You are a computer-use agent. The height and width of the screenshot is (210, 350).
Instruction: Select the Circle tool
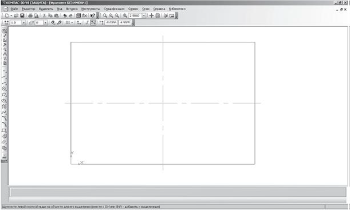coord(4,89)
